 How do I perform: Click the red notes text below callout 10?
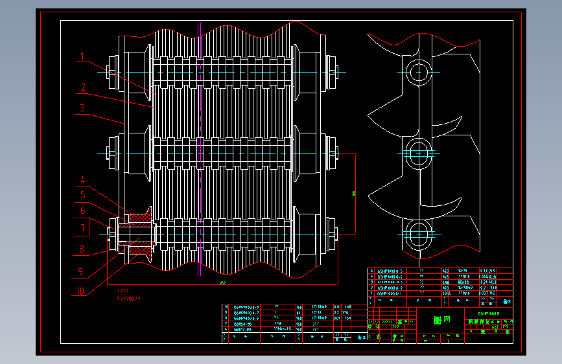129,295
